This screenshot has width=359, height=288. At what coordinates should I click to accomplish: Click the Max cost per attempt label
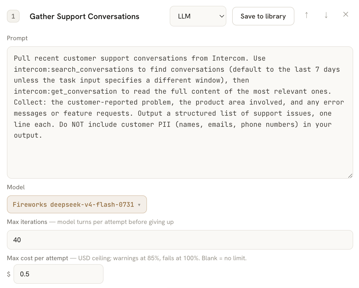[x=38, y=258]
